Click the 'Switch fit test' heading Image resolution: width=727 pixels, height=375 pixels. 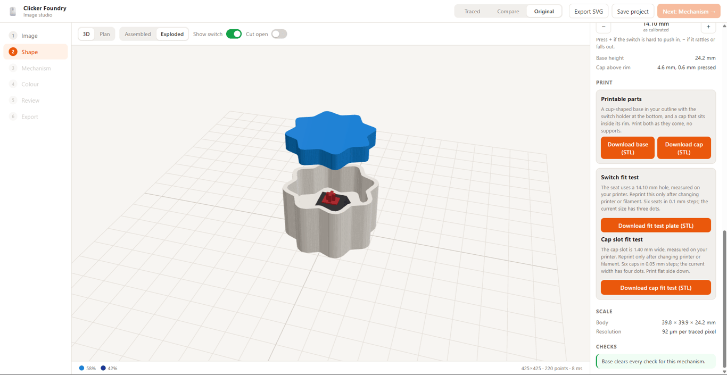coord(619,177)
